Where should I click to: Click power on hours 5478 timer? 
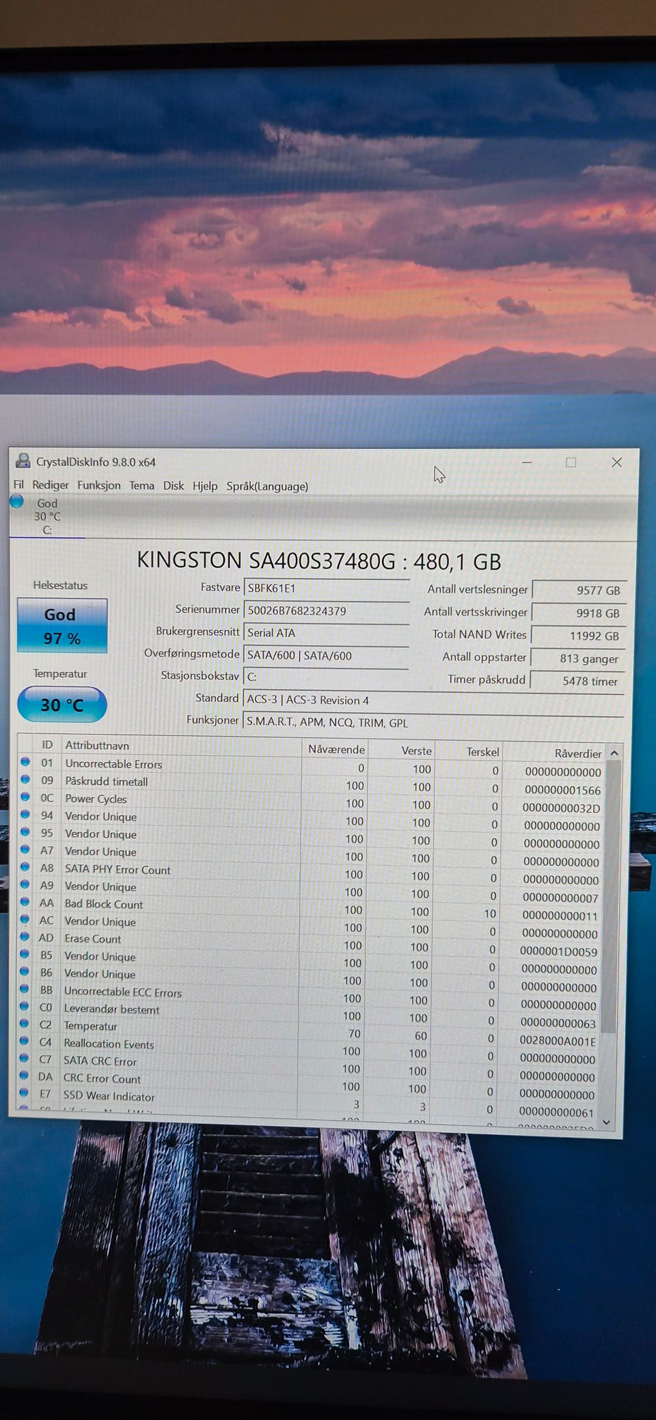coord(578,681)
